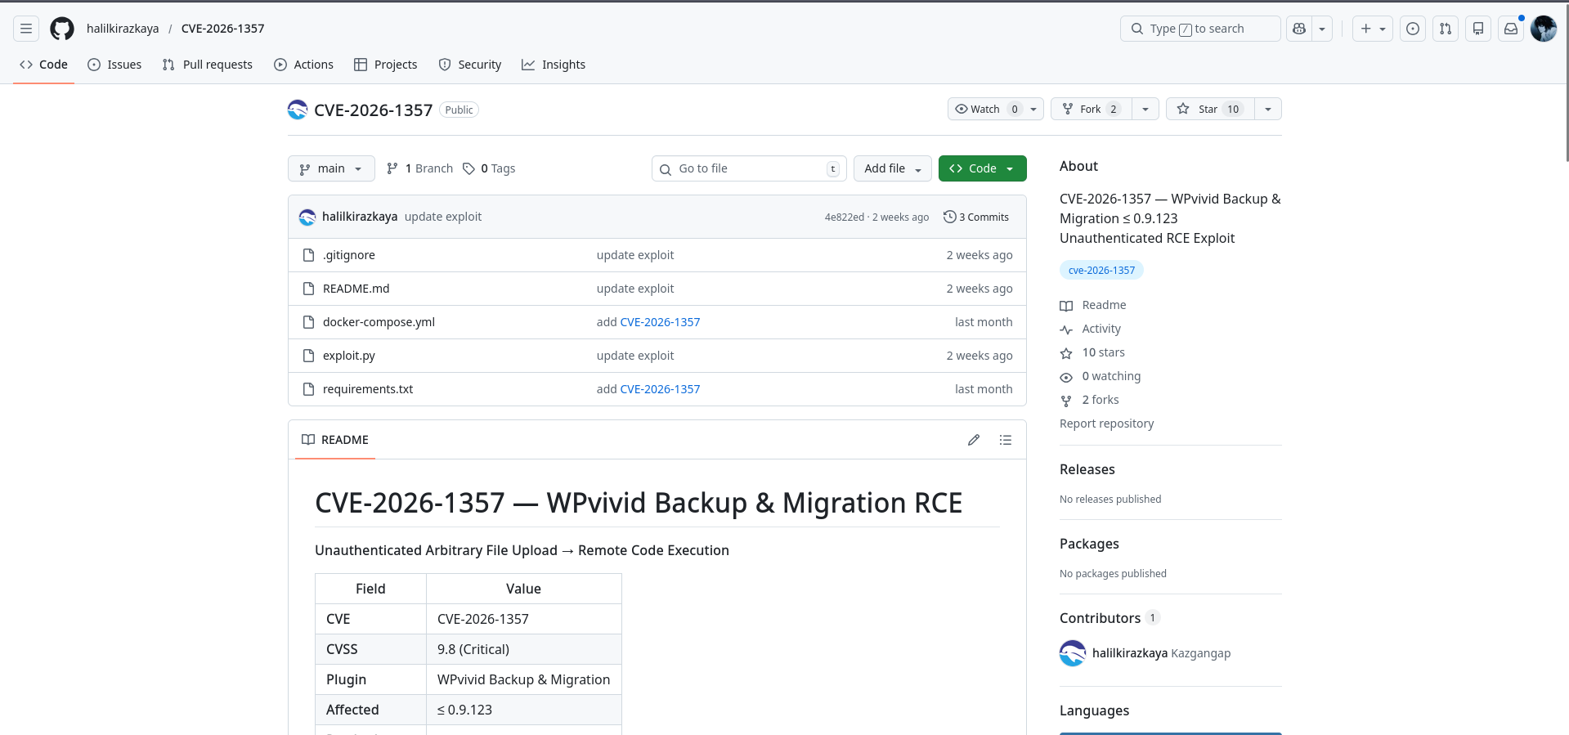Edit the README with the pencil icon
Screen dimensions: 1569x735
click(974, 440)
